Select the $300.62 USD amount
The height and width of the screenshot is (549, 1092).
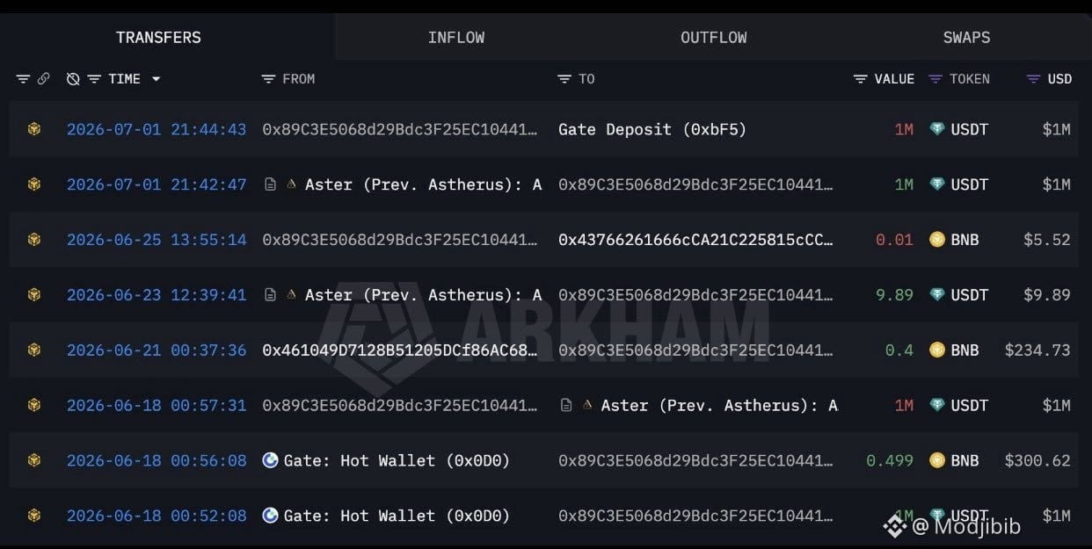[1037, 460]
